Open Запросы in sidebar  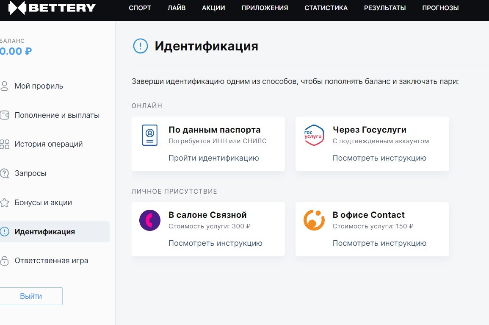pos(30,173)
